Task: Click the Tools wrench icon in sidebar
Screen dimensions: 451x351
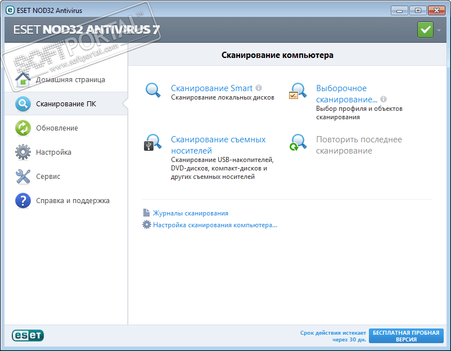Action: click(23, 177)
